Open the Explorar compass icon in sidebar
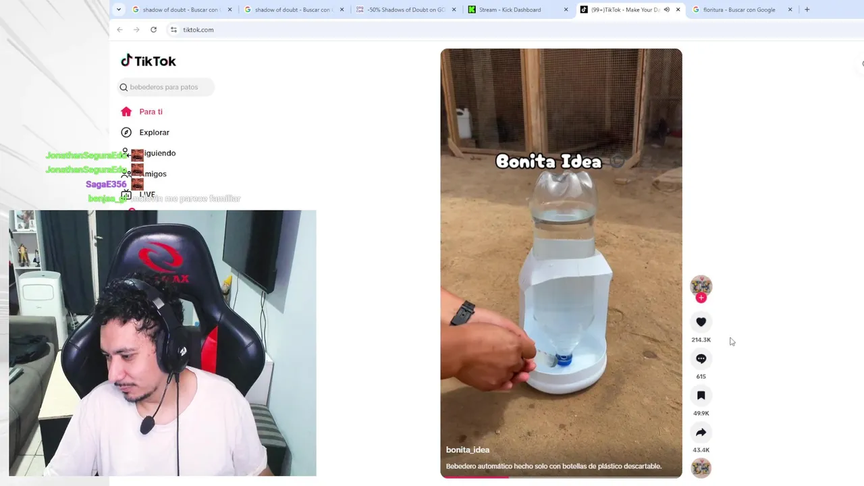The width and height of the screenshot is (864, 486). click(x=126, y=132)
